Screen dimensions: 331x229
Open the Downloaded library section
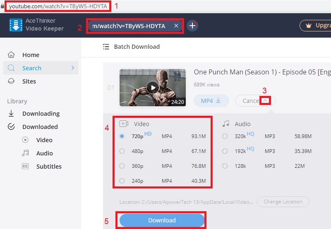(x=40, y=127)
